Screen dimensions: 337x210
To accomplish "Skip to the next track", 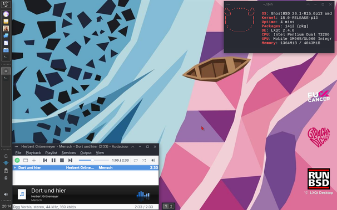I will [x=70, y=160].
